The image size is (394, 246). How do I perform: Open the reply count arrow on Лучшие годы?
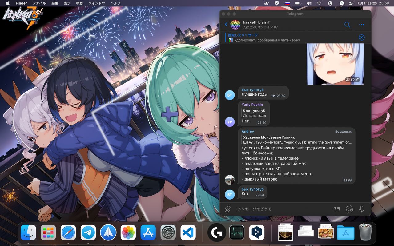(272, 96)
